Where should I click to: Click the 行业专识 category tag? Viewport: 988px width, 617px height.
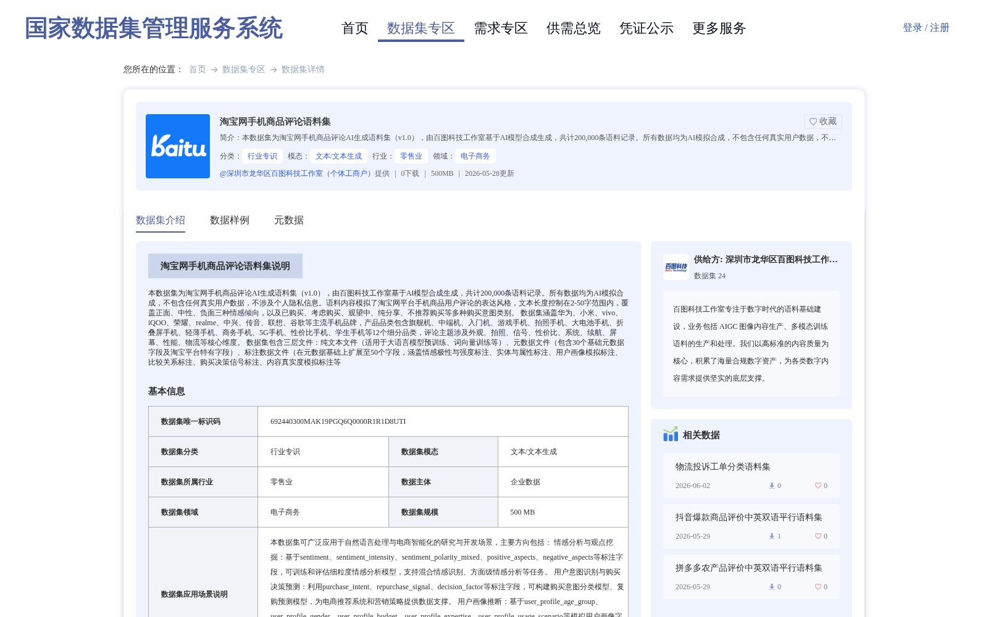click(x=262, y=156)
